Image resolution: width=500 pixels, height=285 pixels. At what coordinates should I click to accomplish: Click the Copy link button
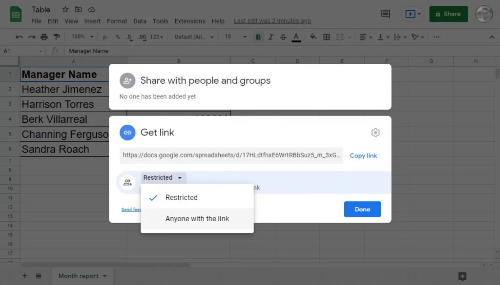[x=363, y=155]
